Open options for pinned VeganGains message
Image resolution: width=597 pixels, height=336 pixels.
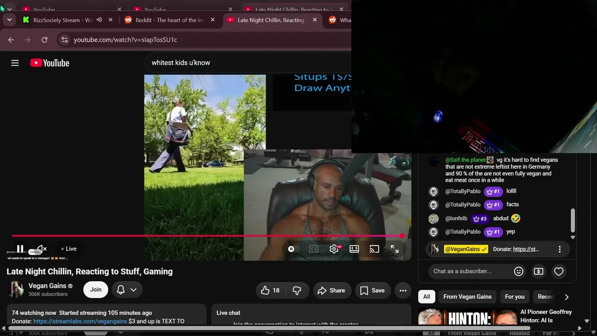pyautogui.click(x=560, y=249)
